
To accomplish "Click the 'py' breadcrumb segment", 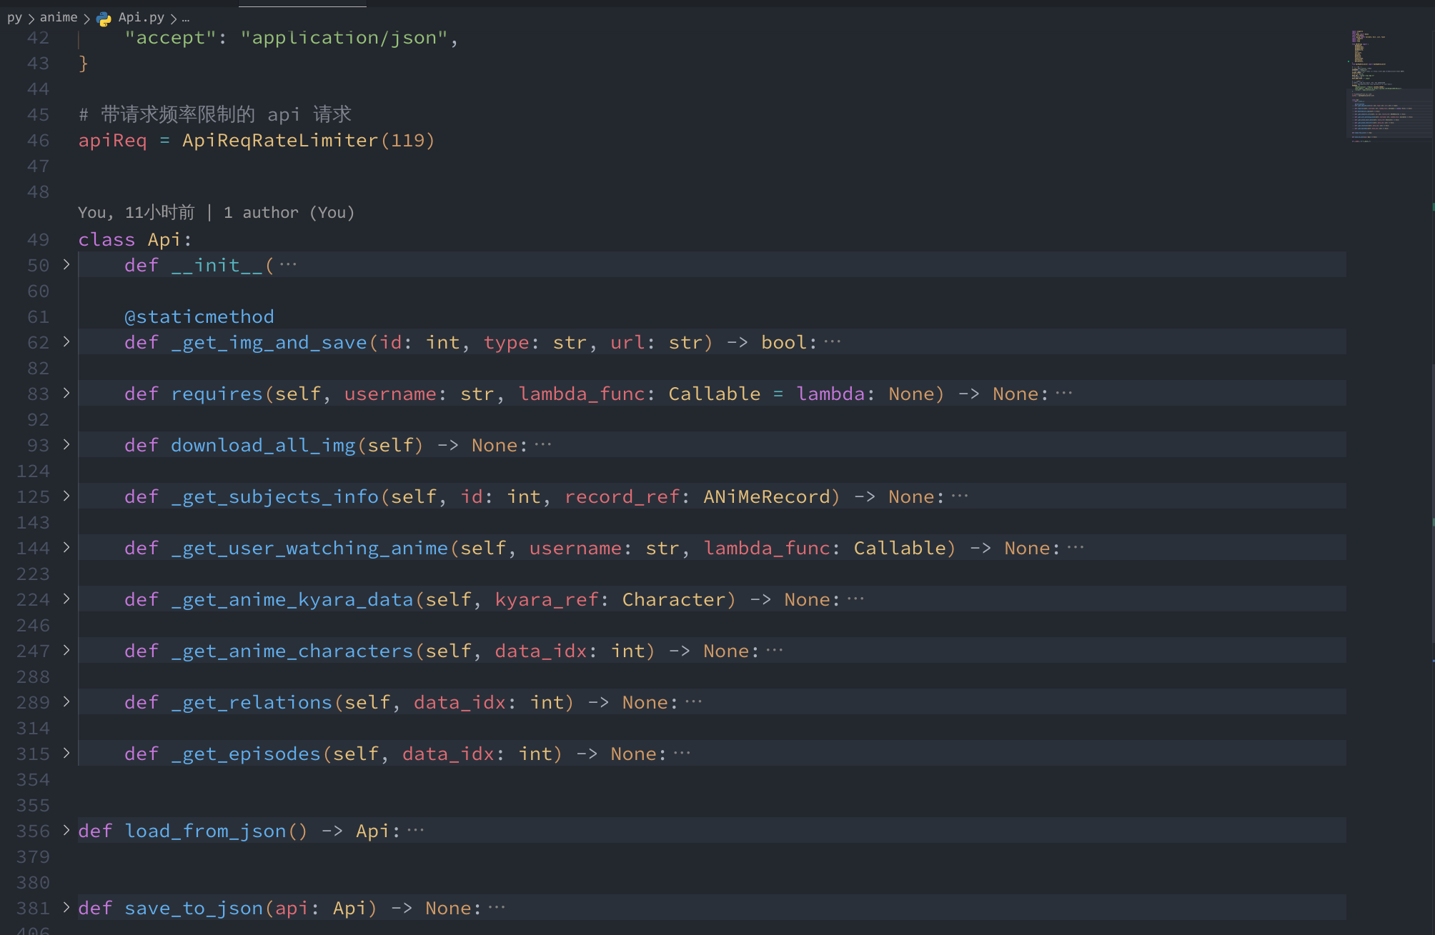I will (14, 18).
